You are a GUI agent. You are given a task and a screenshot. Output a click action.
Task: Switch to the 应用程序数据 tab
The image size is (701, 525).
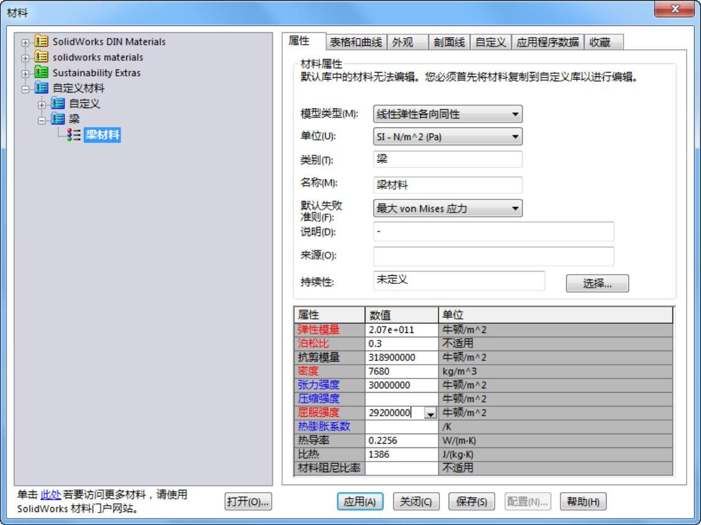pyautogui.click(x=548, y=42)
